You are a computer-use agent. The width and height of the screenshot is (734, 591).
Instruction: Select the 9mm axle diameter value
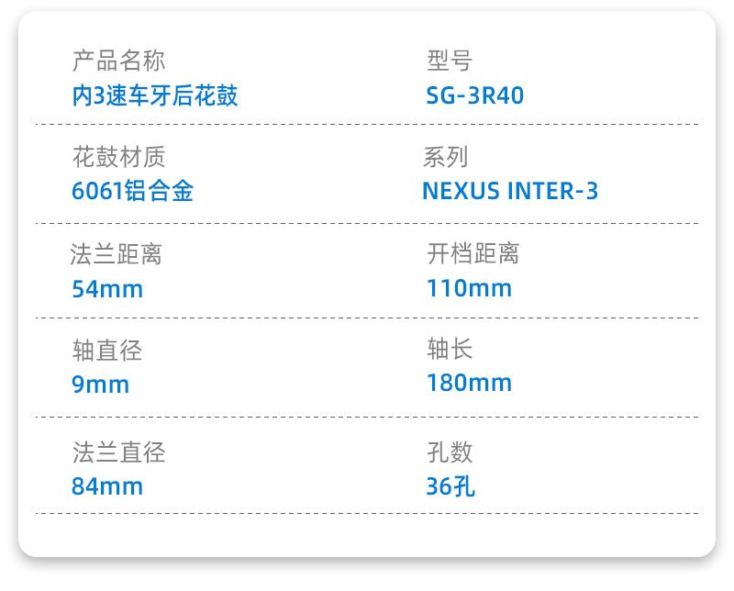[100, 385]
